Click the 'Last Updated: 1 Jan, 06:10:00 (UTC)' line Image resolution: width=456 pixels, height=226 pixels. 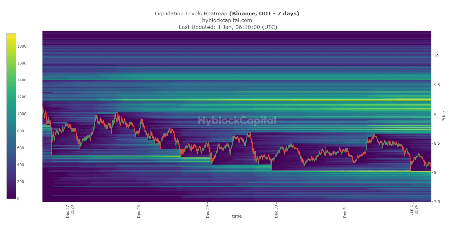[228, 27]
